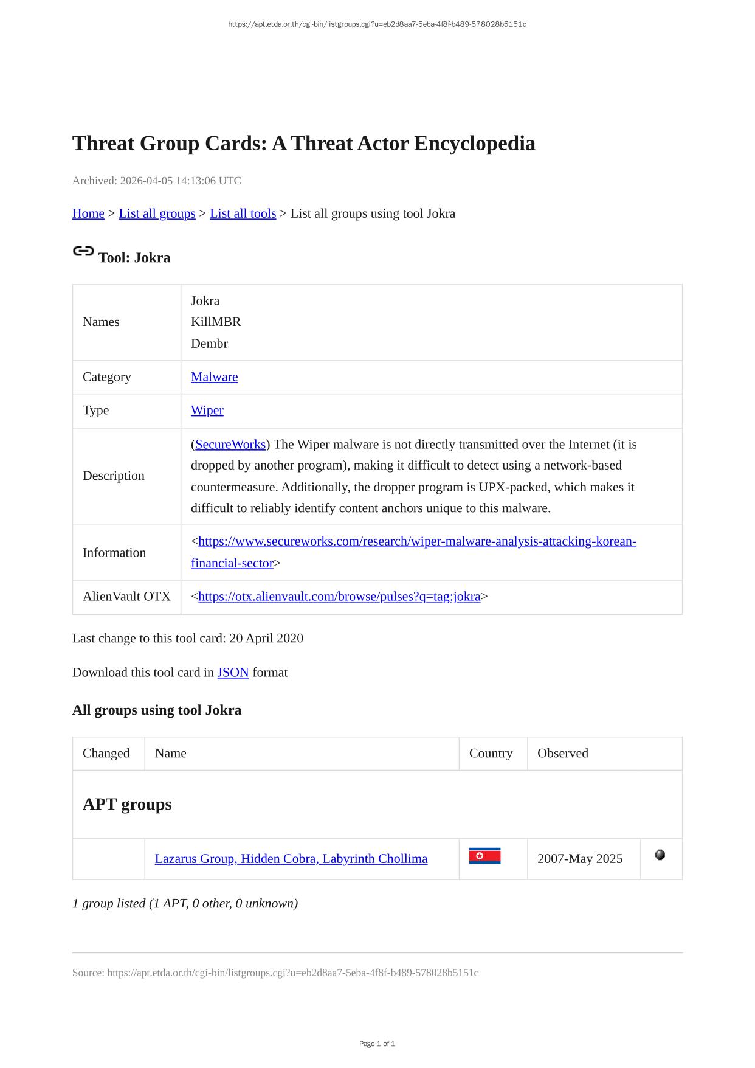Open the SecureWorks source link
The height and width of the screenshot is (1068, 755).
pos(230,445)
